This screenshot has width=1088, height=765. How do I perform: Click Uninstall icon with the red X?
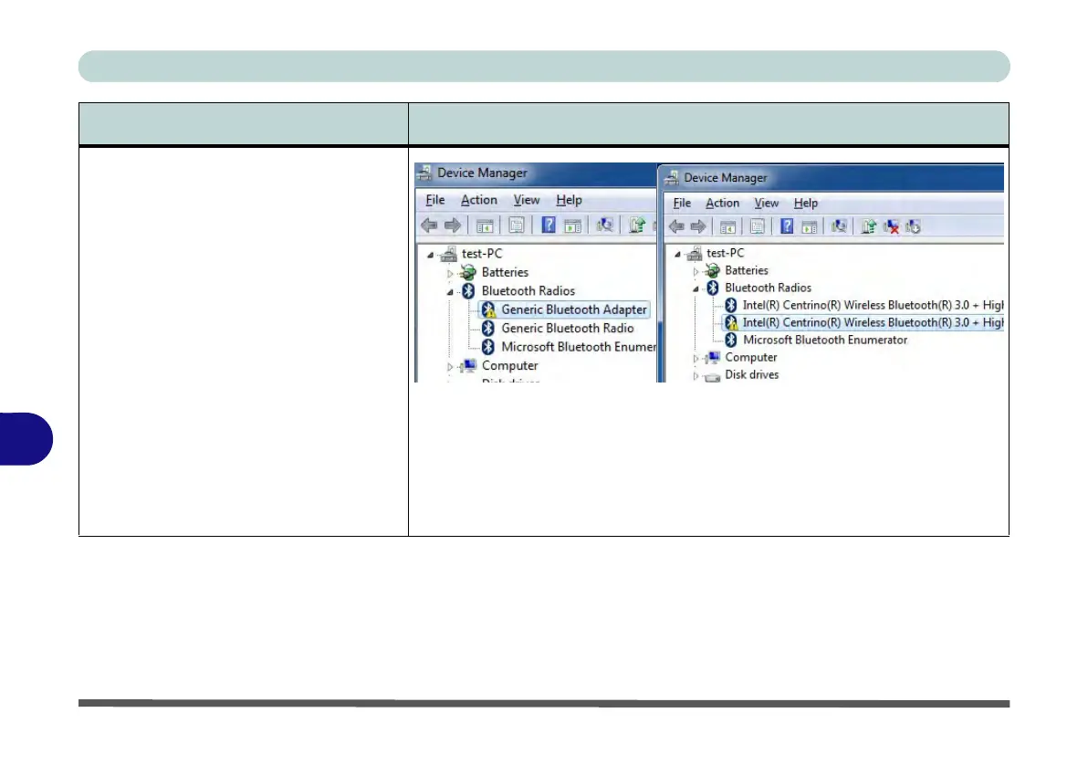pos(891,226)
